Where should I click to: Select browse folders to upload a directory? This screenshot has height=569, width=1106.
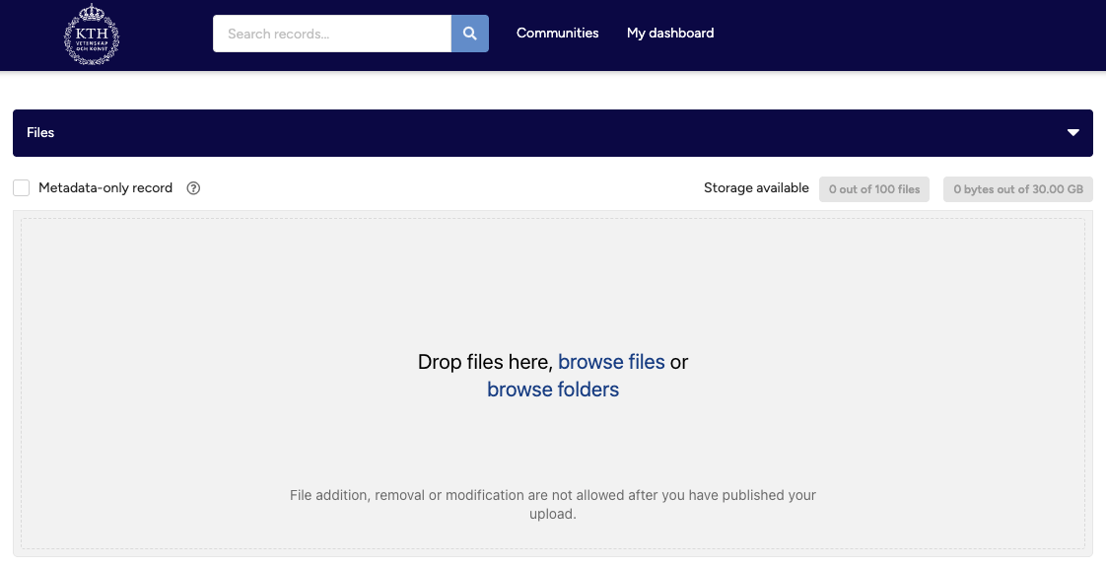pyautogui.click(x=553, y=390)
